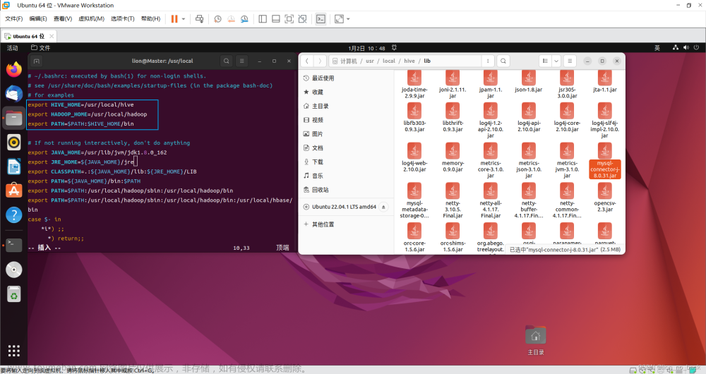
Task: Open 回收站 (Trash) in sidebar
Action: point(347,190)
